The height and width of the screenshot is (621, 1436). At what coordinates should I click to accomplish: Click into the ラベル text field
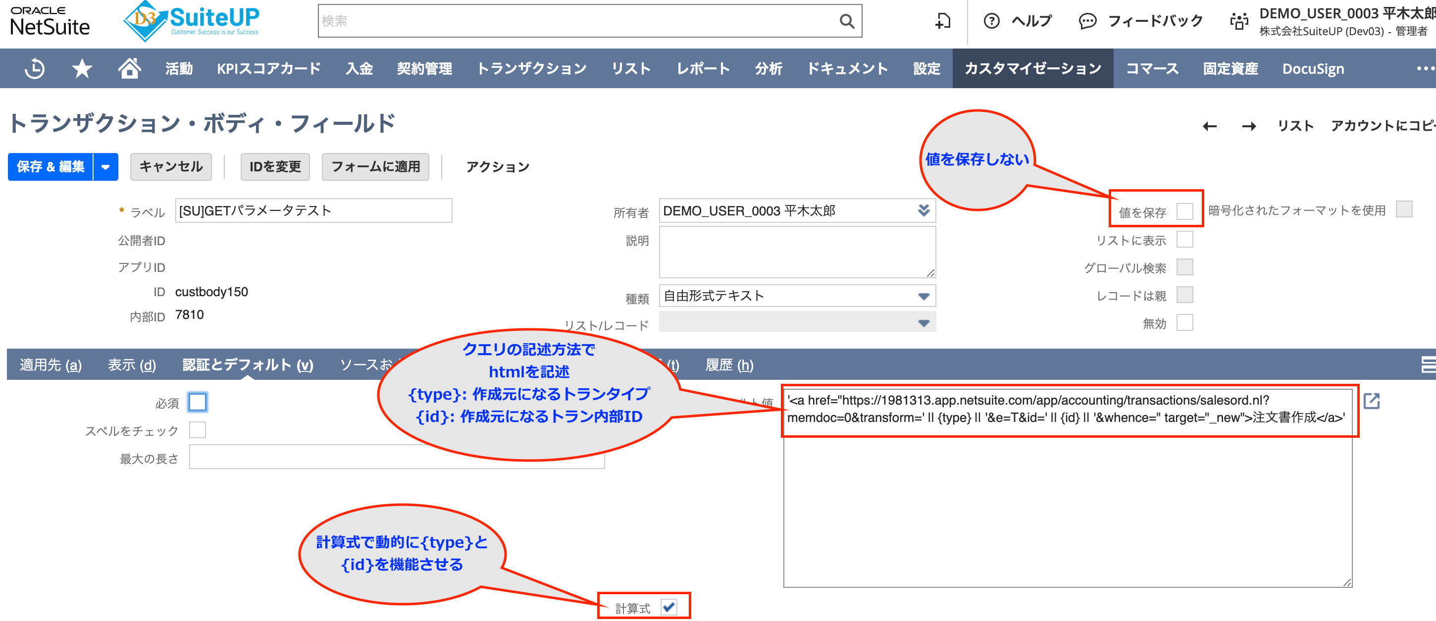point(313,211)
